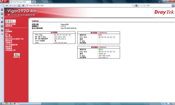This screenshot has height=105, width=175.
Task: Open the 防火牆 firewall menu
Action: click(x=8, y=35)
